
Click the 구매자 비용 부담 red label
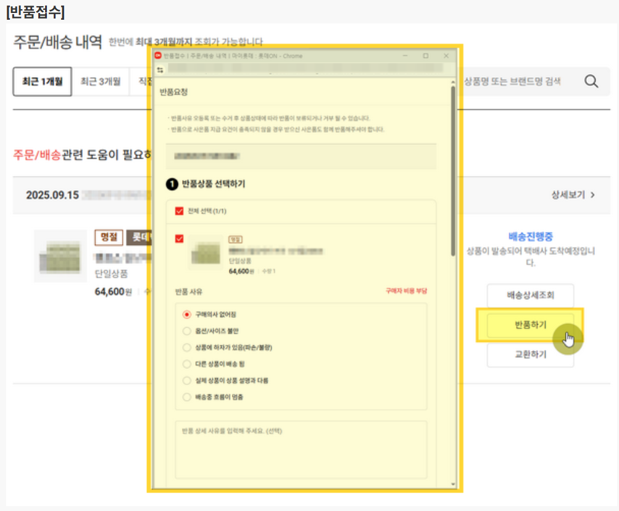pos(406,291)
